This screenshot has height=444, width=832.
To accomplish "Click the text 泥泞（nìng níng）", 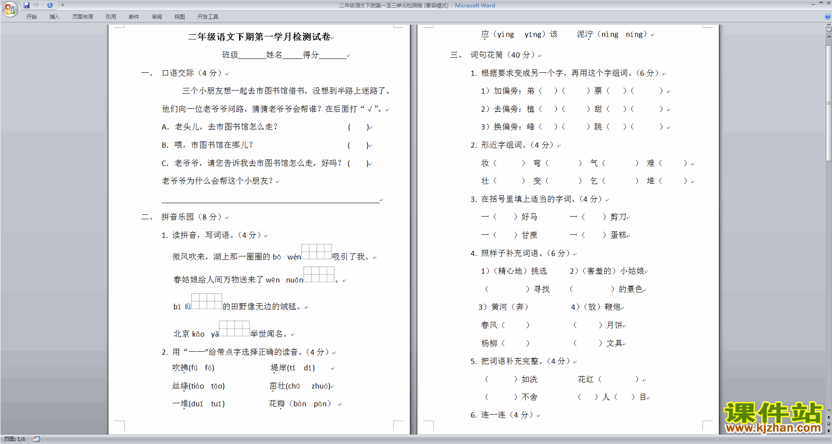I will click(612, 34).
